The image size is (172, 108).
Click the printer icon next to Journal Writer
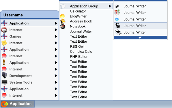coord(118,32)
